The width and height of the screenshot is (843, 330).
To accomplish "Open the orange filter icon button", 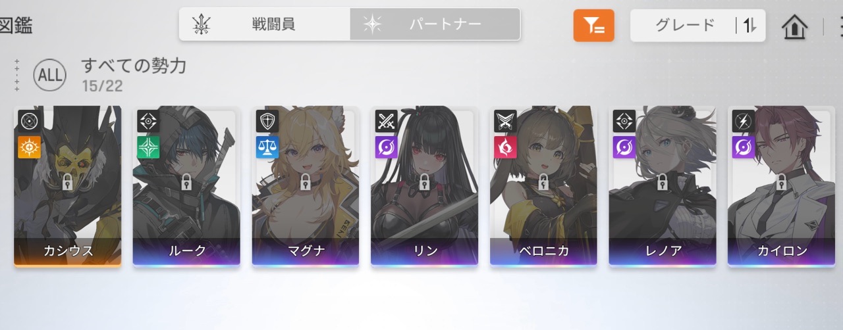I will (593, 26).
